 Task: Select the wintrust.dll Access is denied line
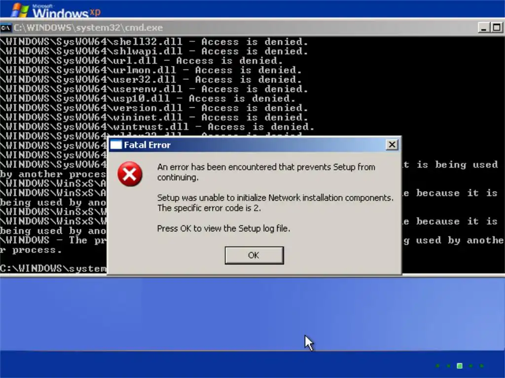tap(157, 126)
